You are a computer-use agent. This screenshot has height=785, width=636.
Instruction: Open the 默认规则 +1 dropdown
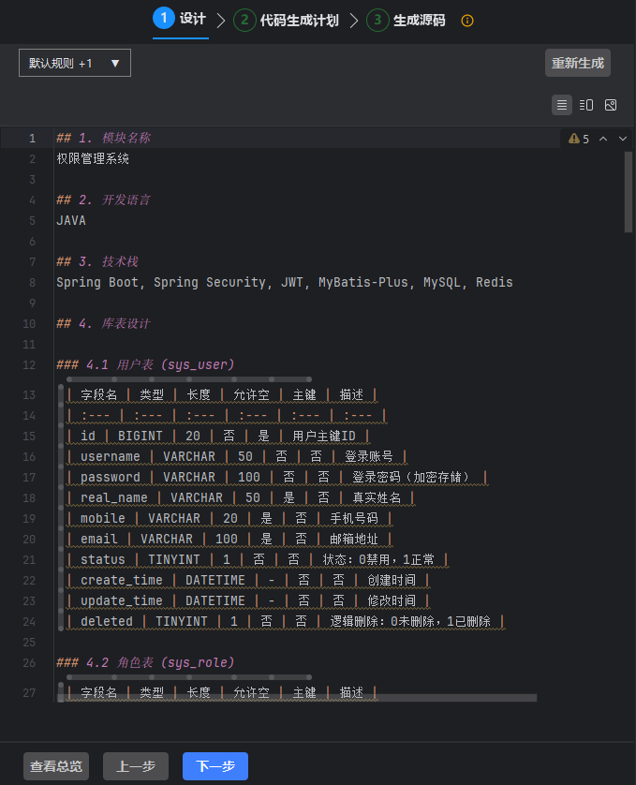pos(75,63)
